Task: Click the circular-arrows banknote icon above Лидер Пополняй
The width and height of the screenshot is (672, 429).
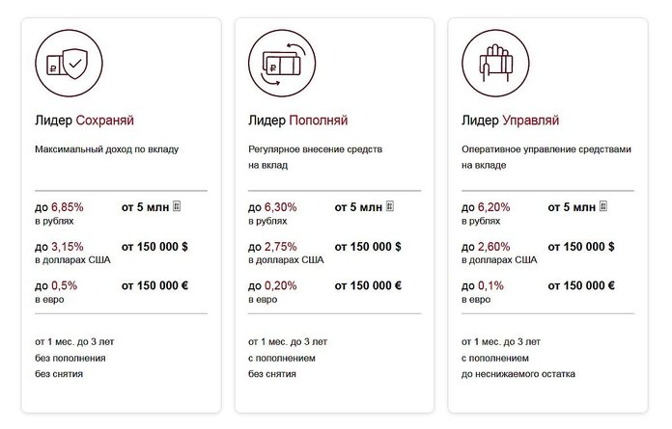Action: click(282, 64)
